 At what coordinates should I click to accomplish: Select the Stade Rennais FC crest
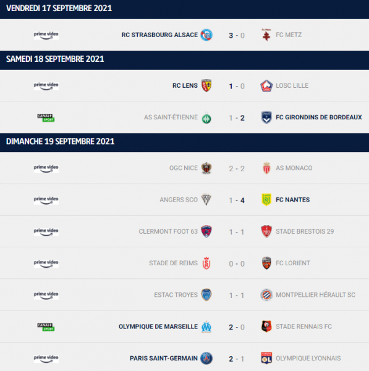coord(266,326)
